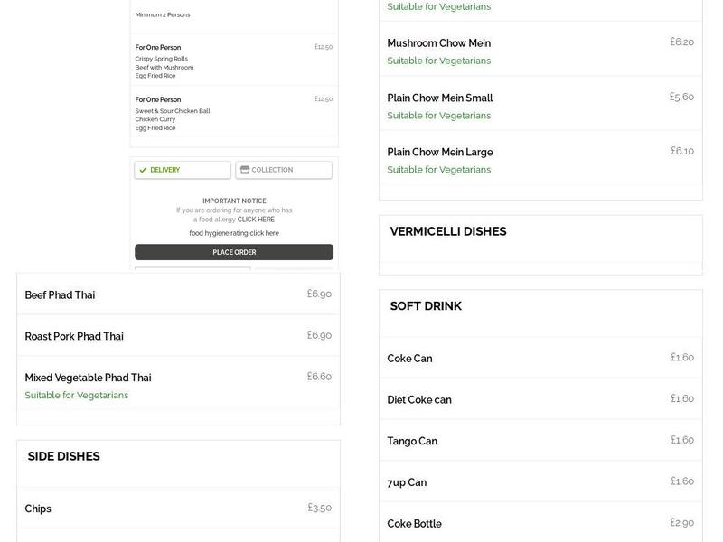Click the green checkmark icon beside DELIVERY
Viewport: 723px width, 542px height.
pyautogui.click(x=143, y=169)
